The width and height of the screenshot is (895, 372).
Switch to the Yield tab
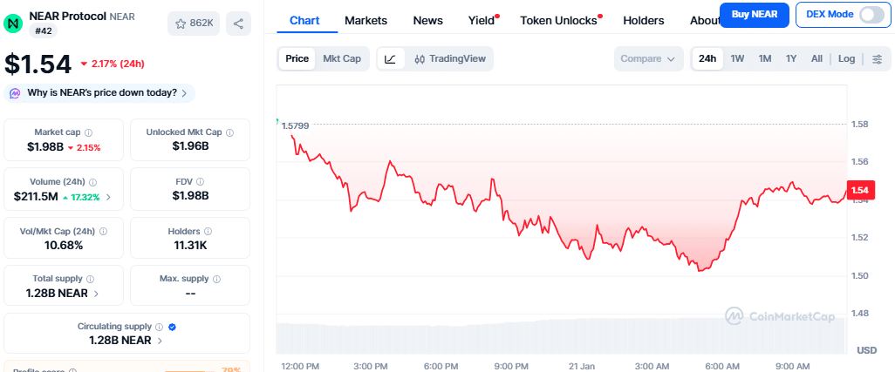tap(482, 21)
